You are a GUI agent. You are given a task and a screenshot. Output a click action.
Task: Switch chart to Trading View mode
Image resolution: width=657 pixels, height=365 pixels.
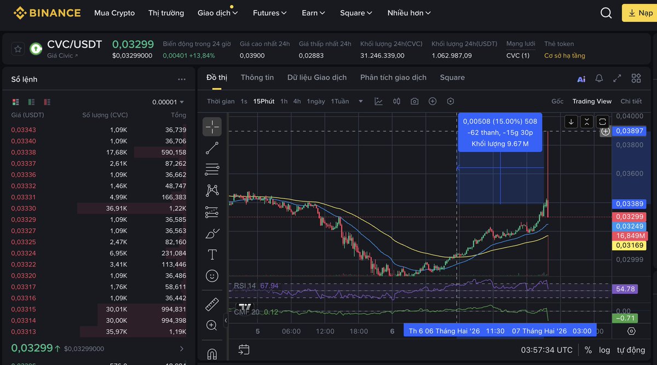pos(592,101)
